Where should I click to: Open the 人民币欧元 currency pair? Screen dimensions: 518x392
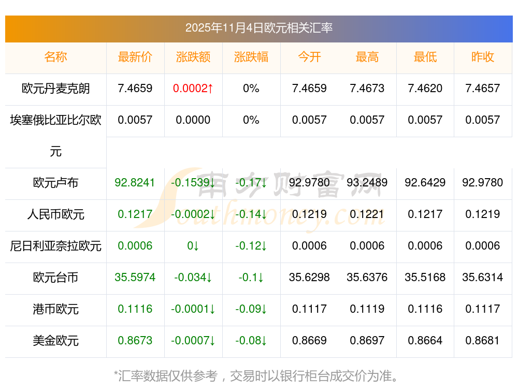[x=55, y=214]
